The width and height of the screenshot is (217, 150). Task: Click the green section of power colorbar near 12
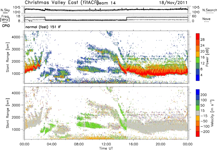coord(198,60)
